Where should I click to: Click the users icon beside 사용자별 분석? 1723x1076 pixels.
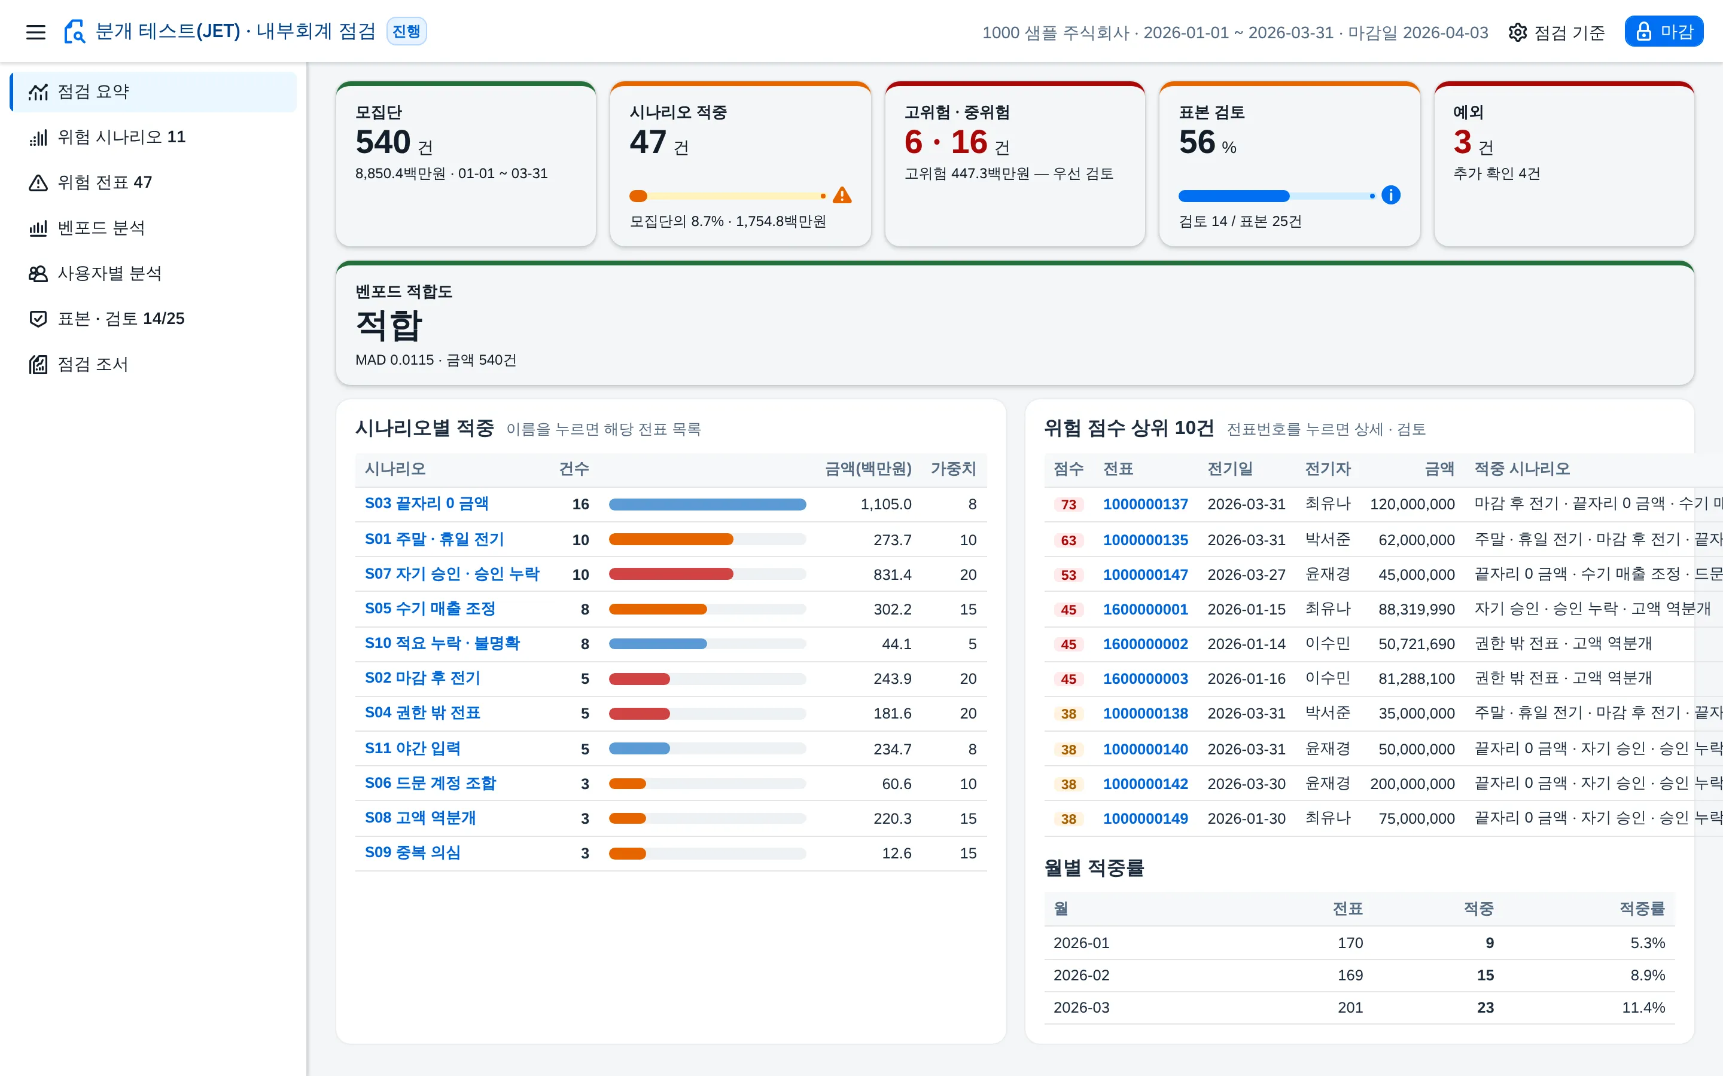pos(38,274)
